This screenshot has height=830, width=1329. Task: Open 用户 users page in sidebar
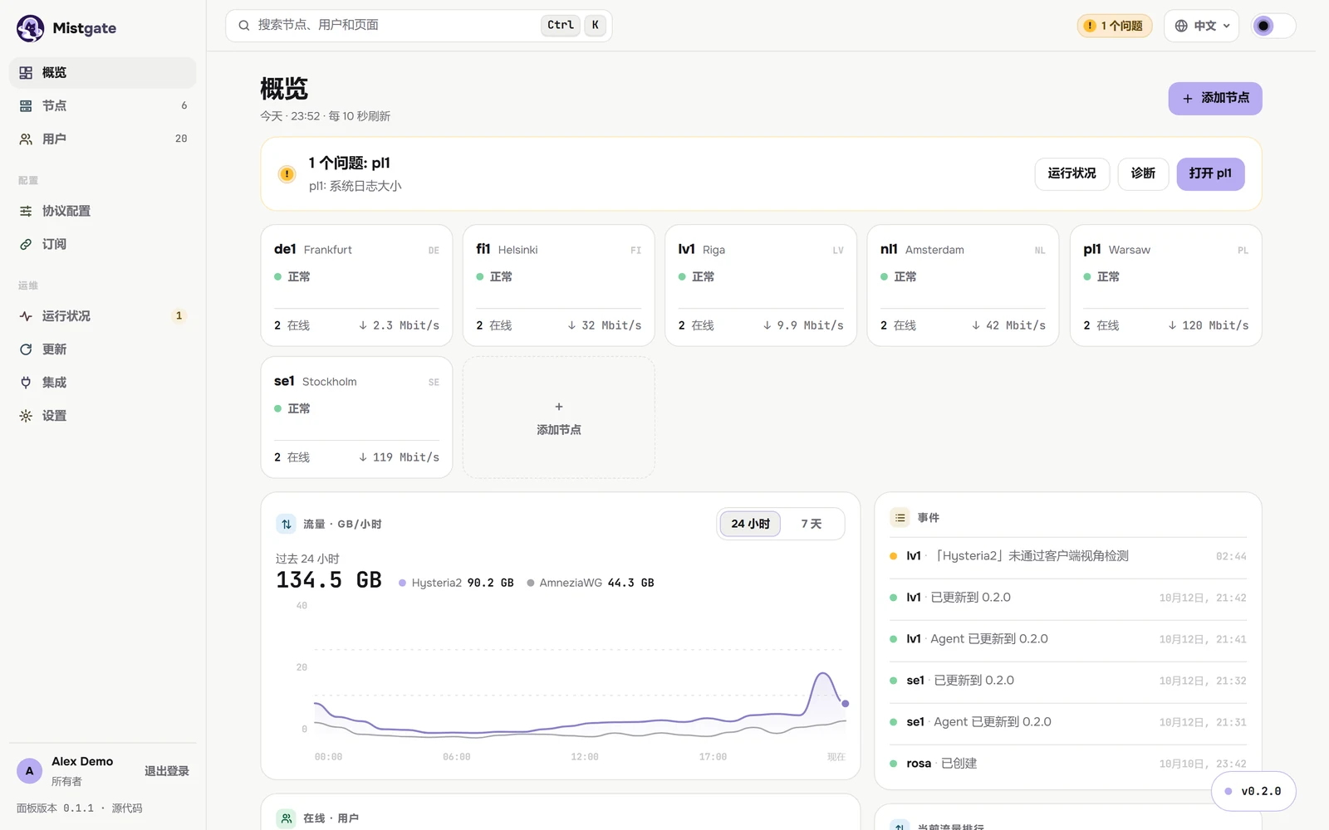click(x=102, y=139)
